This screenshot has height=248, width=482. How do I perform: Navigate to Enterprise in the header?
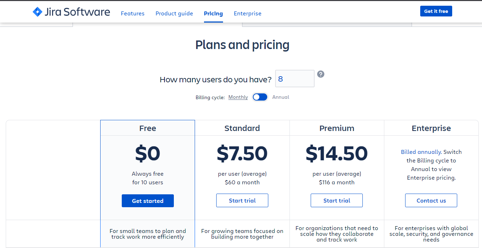[247, 14]
